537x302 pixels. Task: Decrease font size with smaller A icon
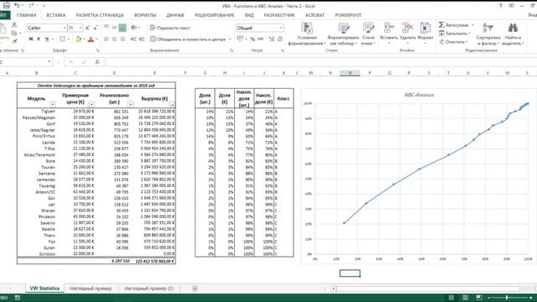96,28
